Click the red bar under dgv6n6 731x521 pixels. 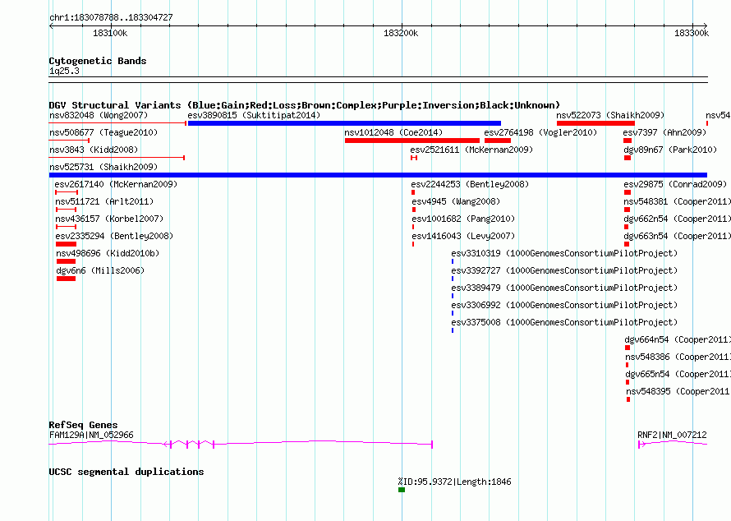(67, 279)
